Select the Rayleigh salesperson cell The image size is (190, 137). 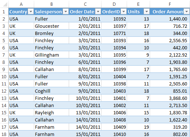pyautogui.click(x=51, y=113)
